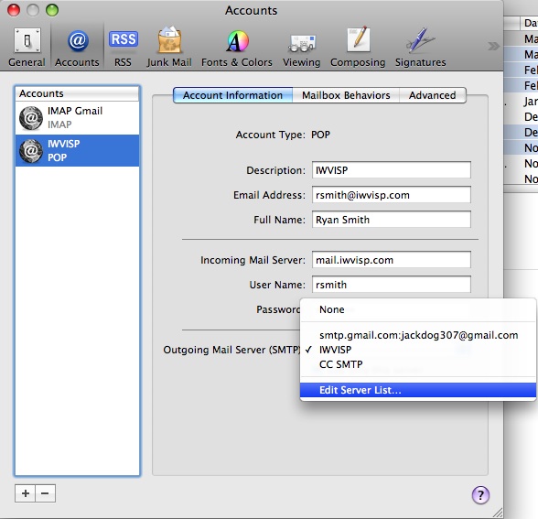
Task: Switch to Mailbox Behaviors tab
Action: pos(346,95)
